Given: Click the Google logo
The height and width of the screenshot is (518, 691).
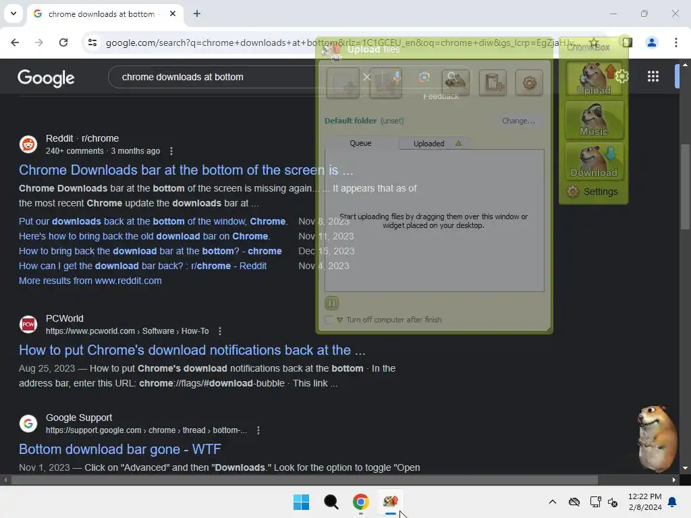Looking at the screenshot, I should pyautogui.click(x=46, y=78).
